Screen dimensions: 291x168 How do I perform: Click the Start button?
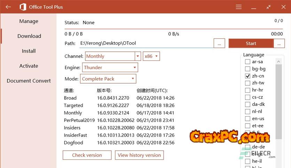point(251,43)
